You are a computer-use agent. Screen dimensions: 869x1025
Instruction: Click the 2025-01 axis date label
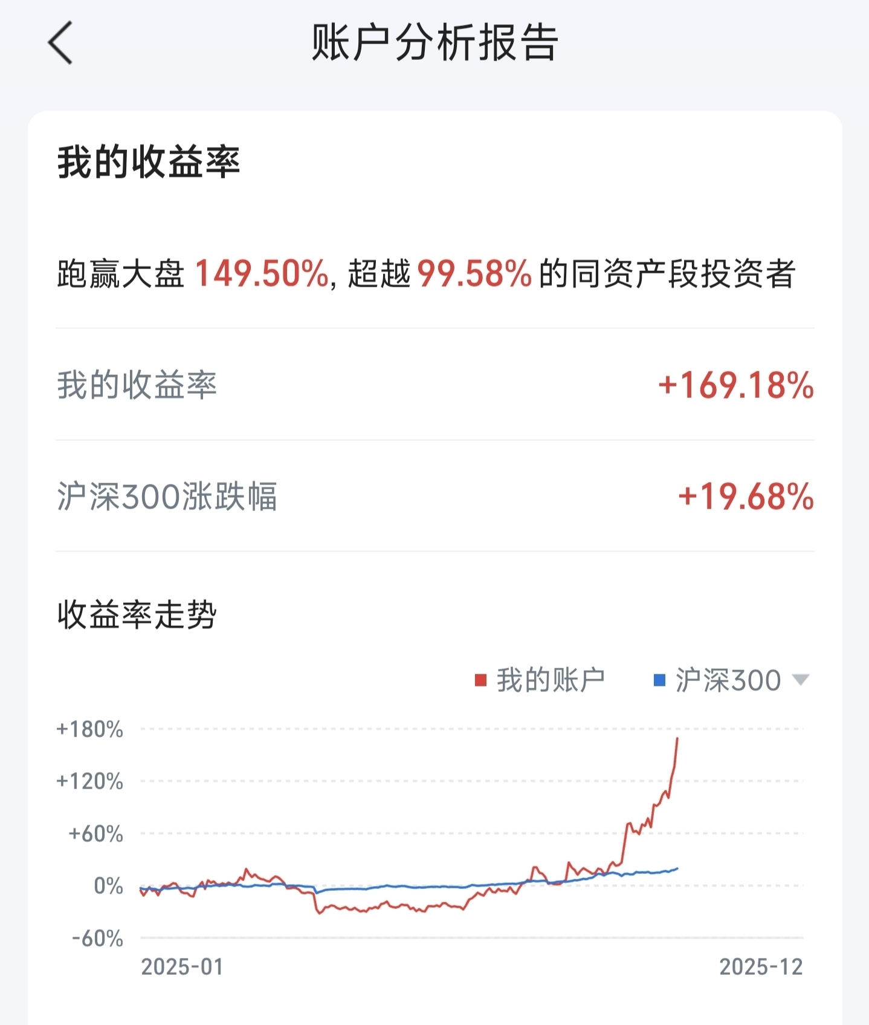pos(182,967)
